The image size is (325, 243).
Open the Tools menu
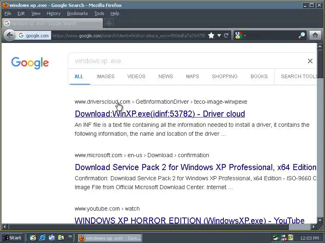point(99,13)
